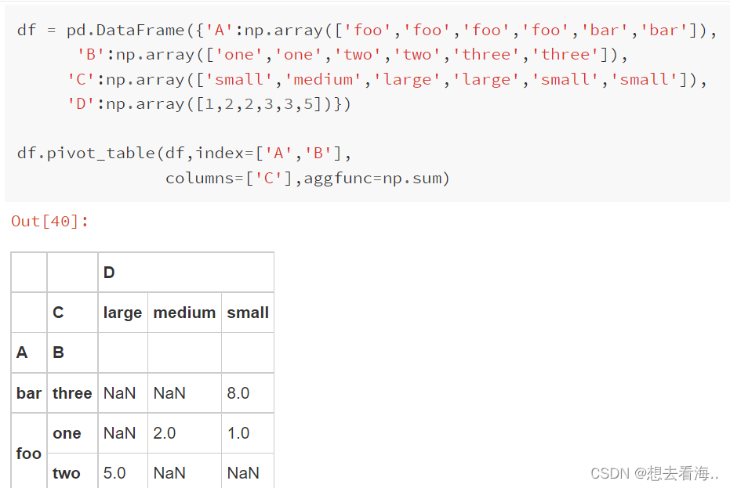Click the 'C':np.array code line

pos(387,80)
